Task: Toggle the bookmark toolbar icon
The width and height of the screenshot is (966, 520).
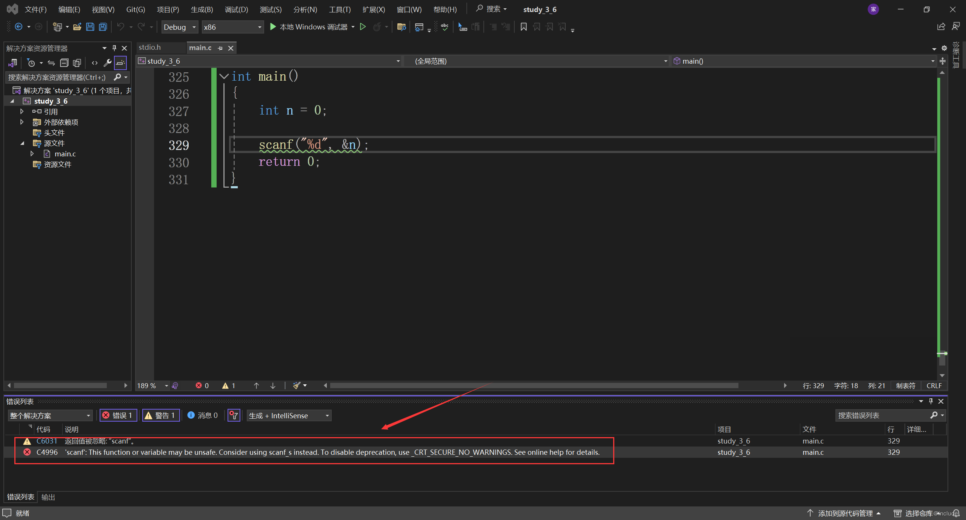Action: [x=523, y=27]
